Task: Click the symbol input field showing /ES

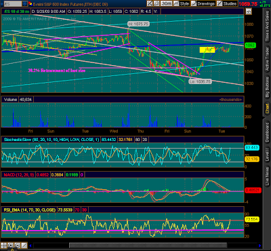Action: [x=12, y=4]
